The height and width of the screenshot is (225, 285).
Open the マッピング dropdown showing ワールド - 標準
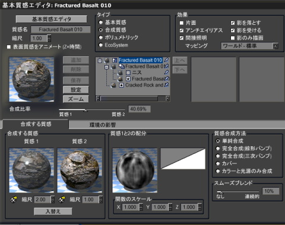click(x=250, y=46)
